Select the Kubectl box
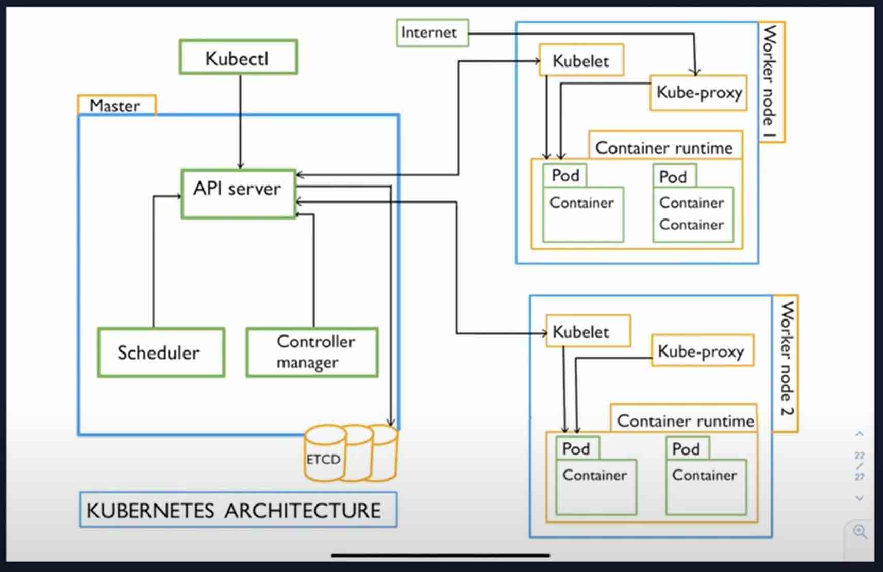 pyautogui.click(x=238, y=58)
